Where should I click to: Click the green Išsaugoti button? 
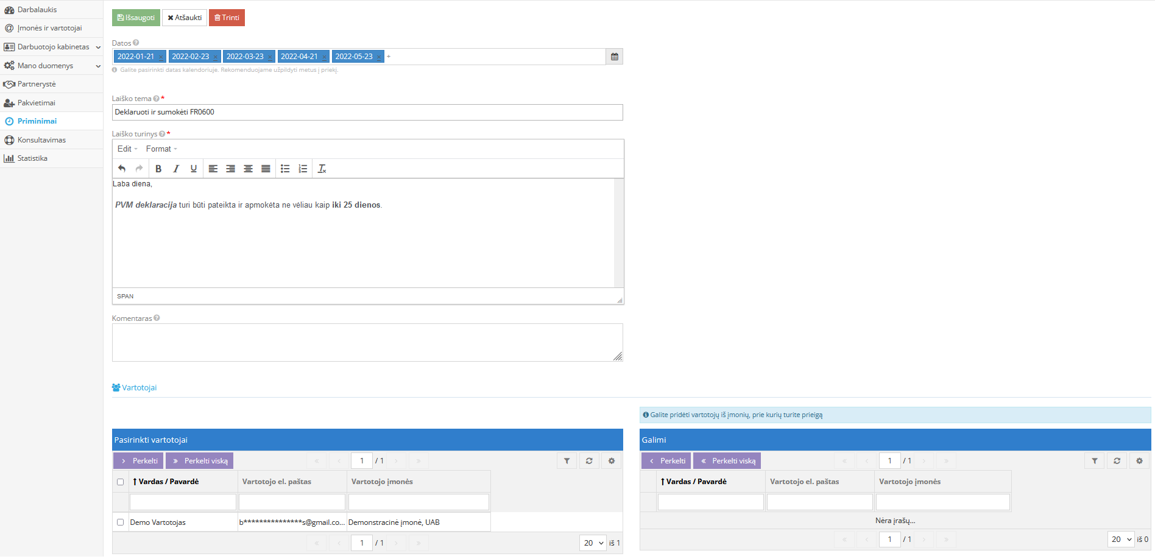point(136,18)
